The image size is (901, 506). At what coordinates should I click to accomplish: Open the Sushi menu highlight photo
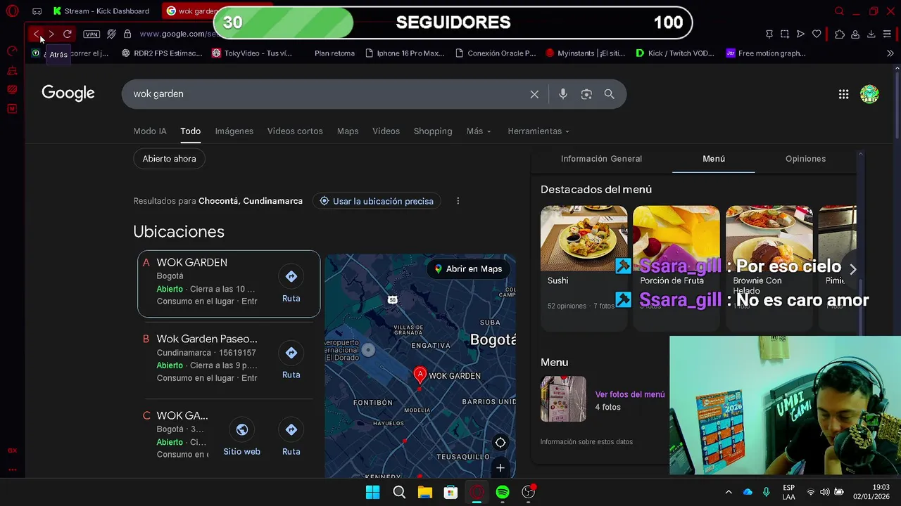point(584,238)
